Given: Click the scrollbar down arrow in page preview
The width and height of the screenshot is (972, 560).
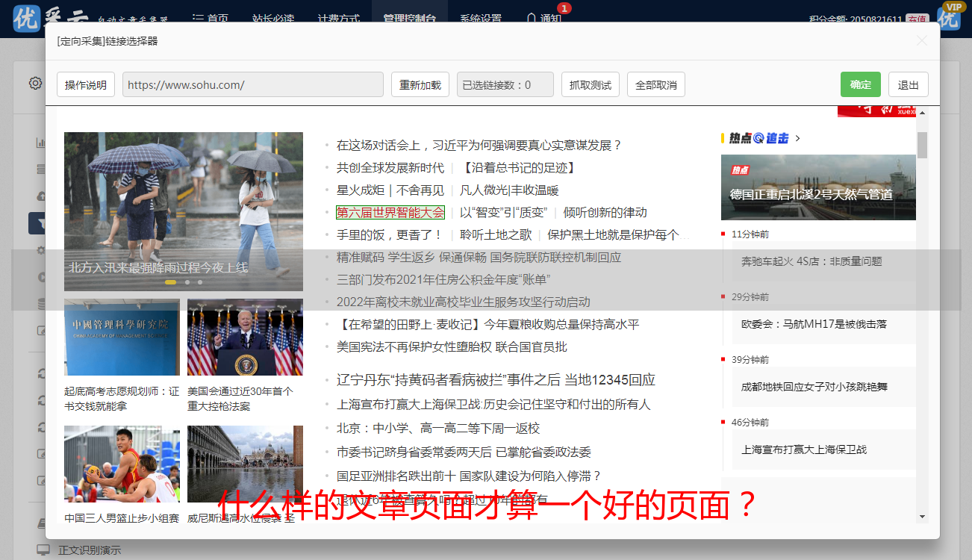Looking at the screenshot, I should click(923, 517).
